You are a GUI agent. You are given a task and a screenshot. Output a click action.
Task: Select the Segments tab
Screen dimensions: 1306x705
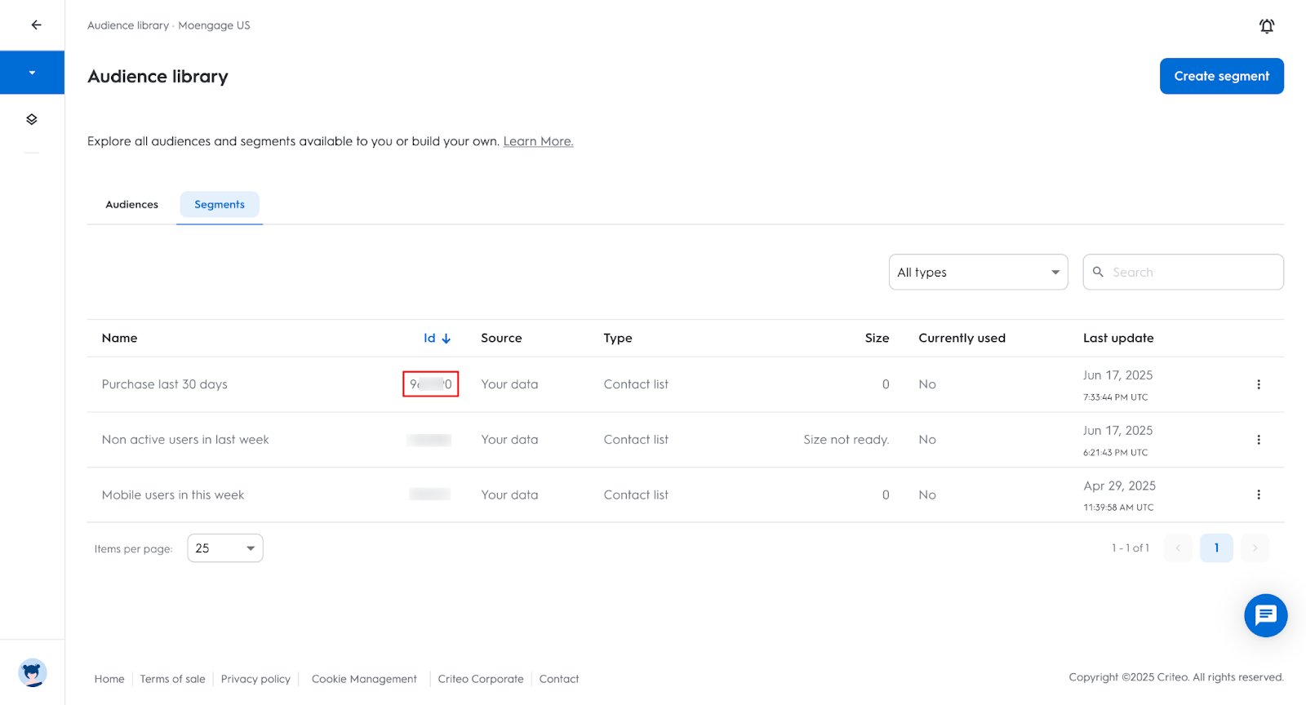(220, 205)
